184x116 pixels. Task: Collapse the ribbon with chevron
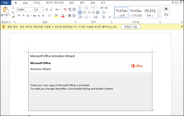click(182, 22)
